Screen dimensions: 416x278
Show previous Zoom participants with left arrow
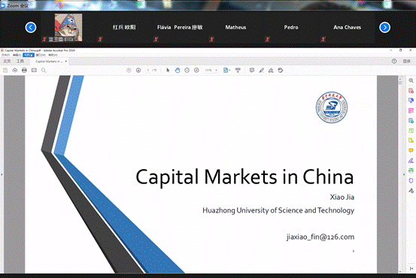[31, 27]
